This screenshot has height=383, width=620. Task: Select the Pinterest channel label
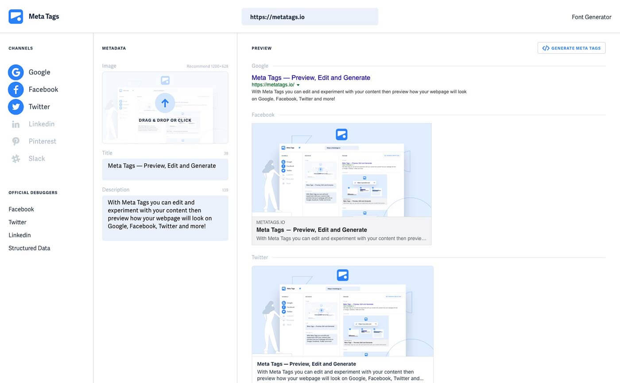point(43,141)
